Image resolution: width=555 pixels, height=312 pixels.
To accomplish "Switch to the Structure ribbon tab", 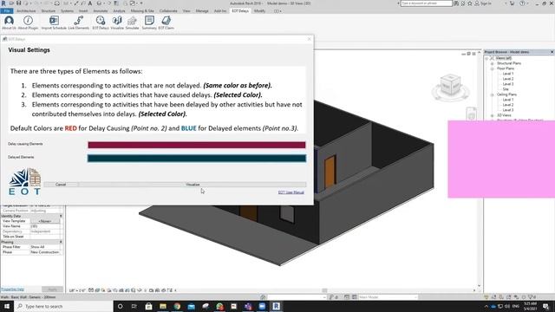I will click(x=49, y=11).
